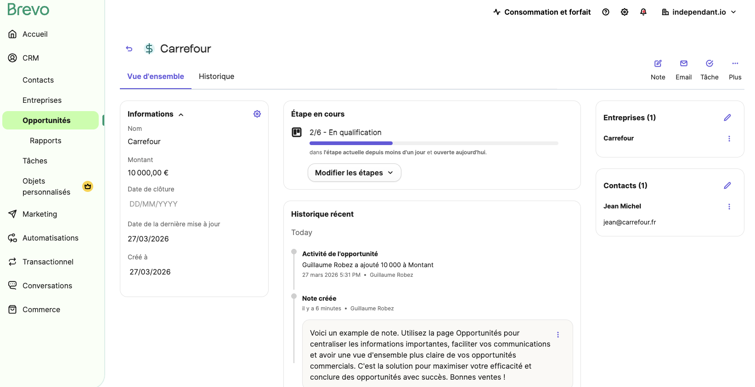The width and height of the screenshot is (755, 387).
Task: Click the Carrefour opportunity title
Action: [186, 49]
